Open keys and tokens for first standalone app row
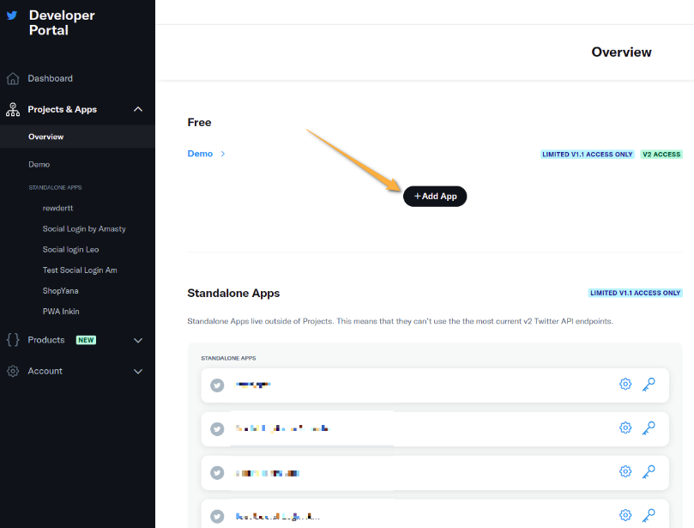694x528 pixels. point(649,384)
